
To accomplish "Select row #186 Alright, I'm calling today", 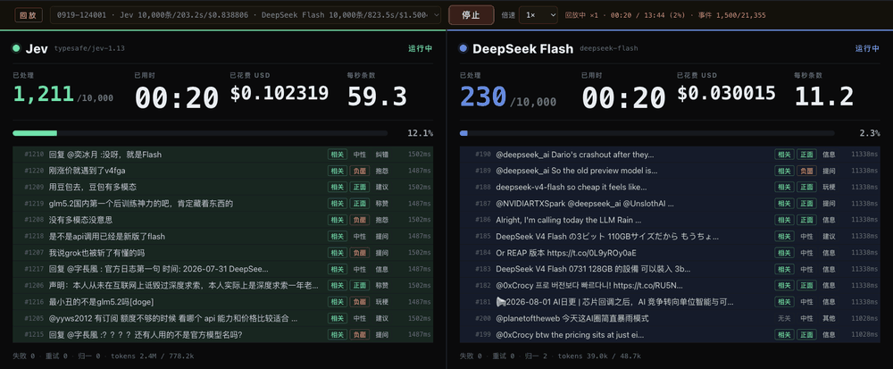I will (x=670, y=220).
